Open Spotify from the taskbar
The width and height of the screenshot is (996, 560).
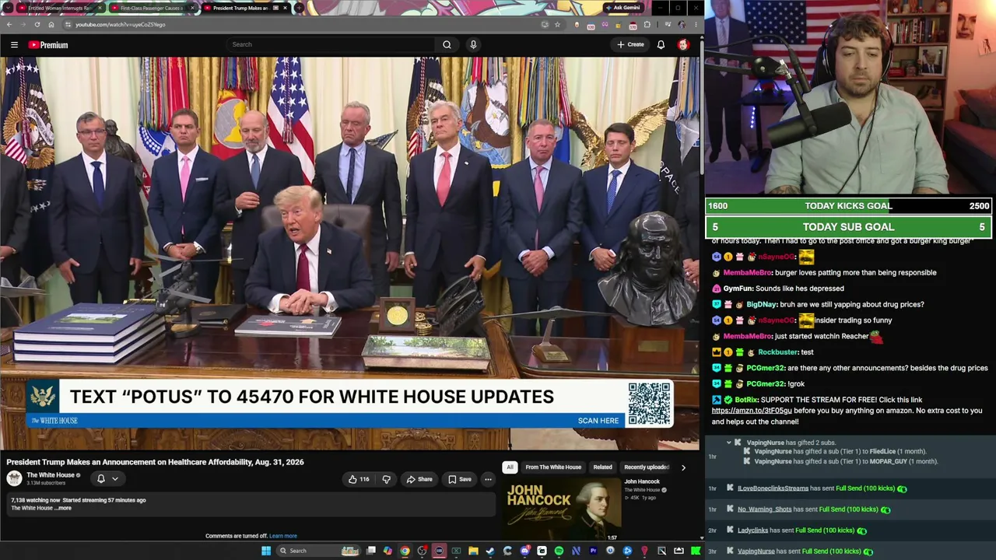[x=559, y=551]
